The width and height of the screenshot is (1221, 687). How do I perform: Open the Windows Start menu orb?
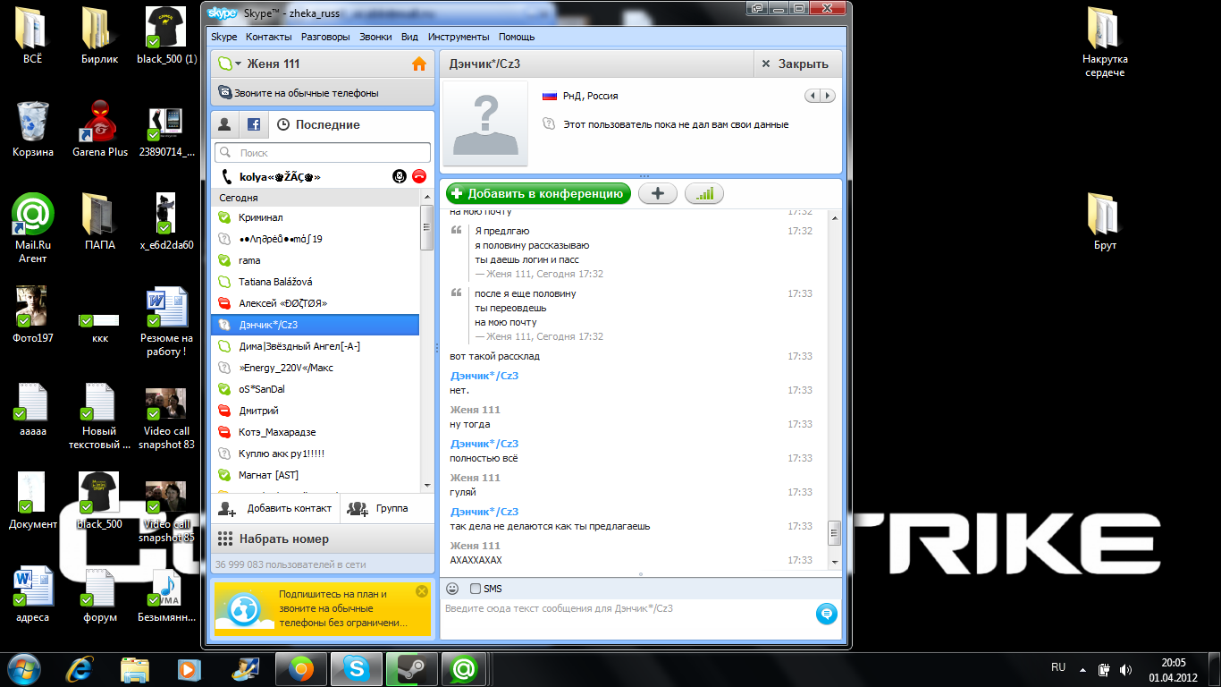[23, 669]
